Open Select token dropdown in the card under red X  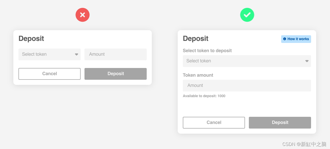coord(49,54)
